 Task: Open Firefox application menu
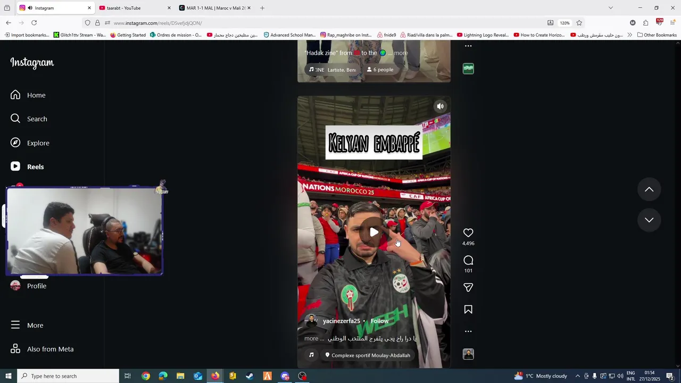tap(672, 23)
